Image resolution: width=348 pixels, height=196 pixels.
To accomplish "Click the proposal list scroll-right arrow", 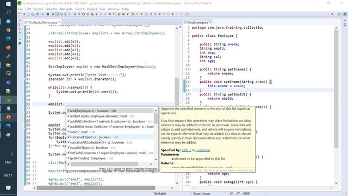I will click(151, 164).
